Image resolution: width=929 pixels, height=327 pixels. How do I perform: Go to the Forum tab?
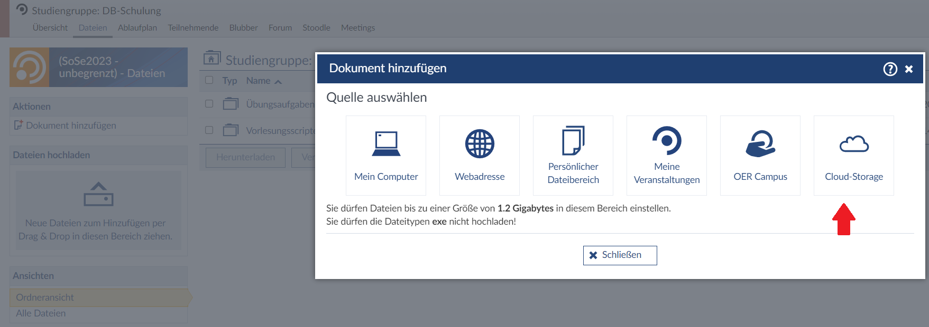click(280, 28)
